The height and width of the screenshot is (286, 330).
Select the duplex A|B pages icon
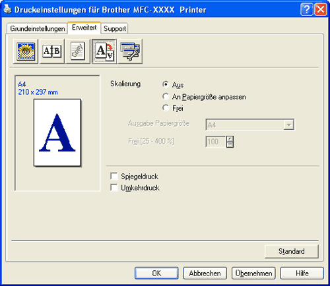click(x=52, y=51)
